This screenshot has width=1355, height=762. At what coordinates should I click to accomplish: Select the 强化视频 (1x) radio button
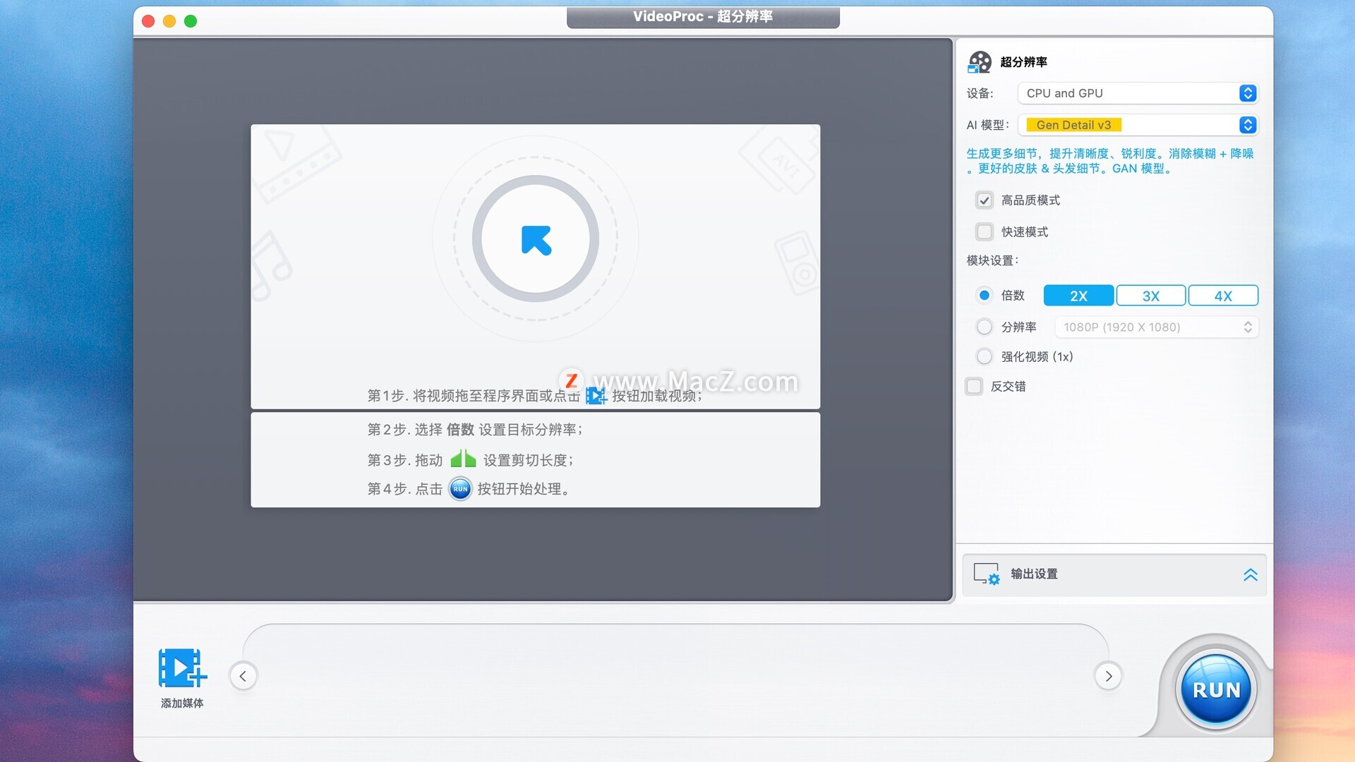(984, 356)
